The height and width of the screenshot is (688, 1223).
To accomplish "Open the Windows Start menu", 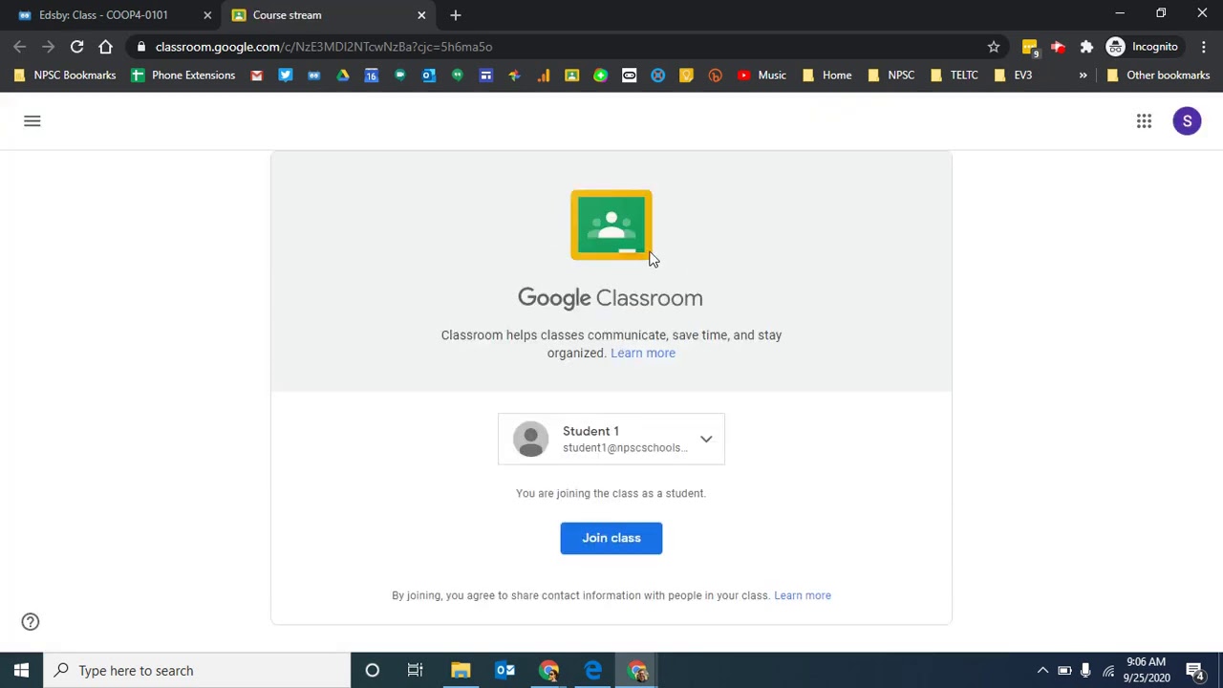I will pyautogui.click(x=21, y=670).
